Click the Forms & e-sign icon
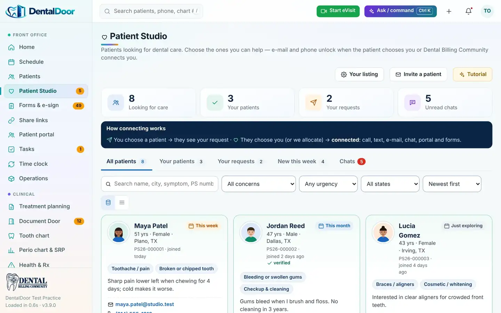The width and height of the screenshot is (501, 313). tap(11, 106)
